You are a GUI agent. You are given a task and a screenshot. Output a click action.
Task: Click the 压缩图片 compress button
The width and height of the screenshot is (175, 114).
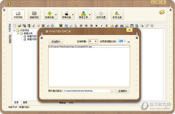(x=123, y=91)
